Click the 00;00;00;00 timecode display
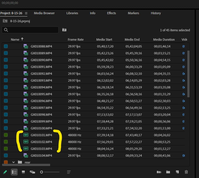Image resolution: width=199 pixels, height=178 pixels. pyautogui.click(x=10, y=3)
